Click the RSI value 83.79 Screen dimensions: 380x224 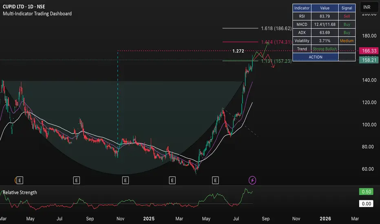325,16
